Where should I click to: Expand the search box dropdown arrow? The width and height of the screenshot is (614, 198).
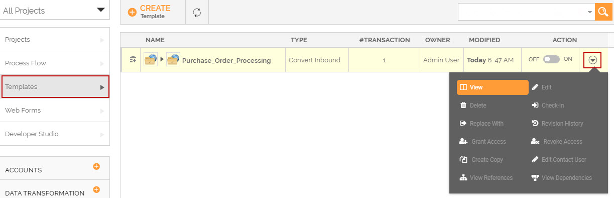pos(589,12)
